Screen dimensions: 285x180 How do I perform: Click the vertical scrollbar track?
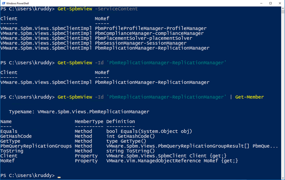(x=283, y=95)
